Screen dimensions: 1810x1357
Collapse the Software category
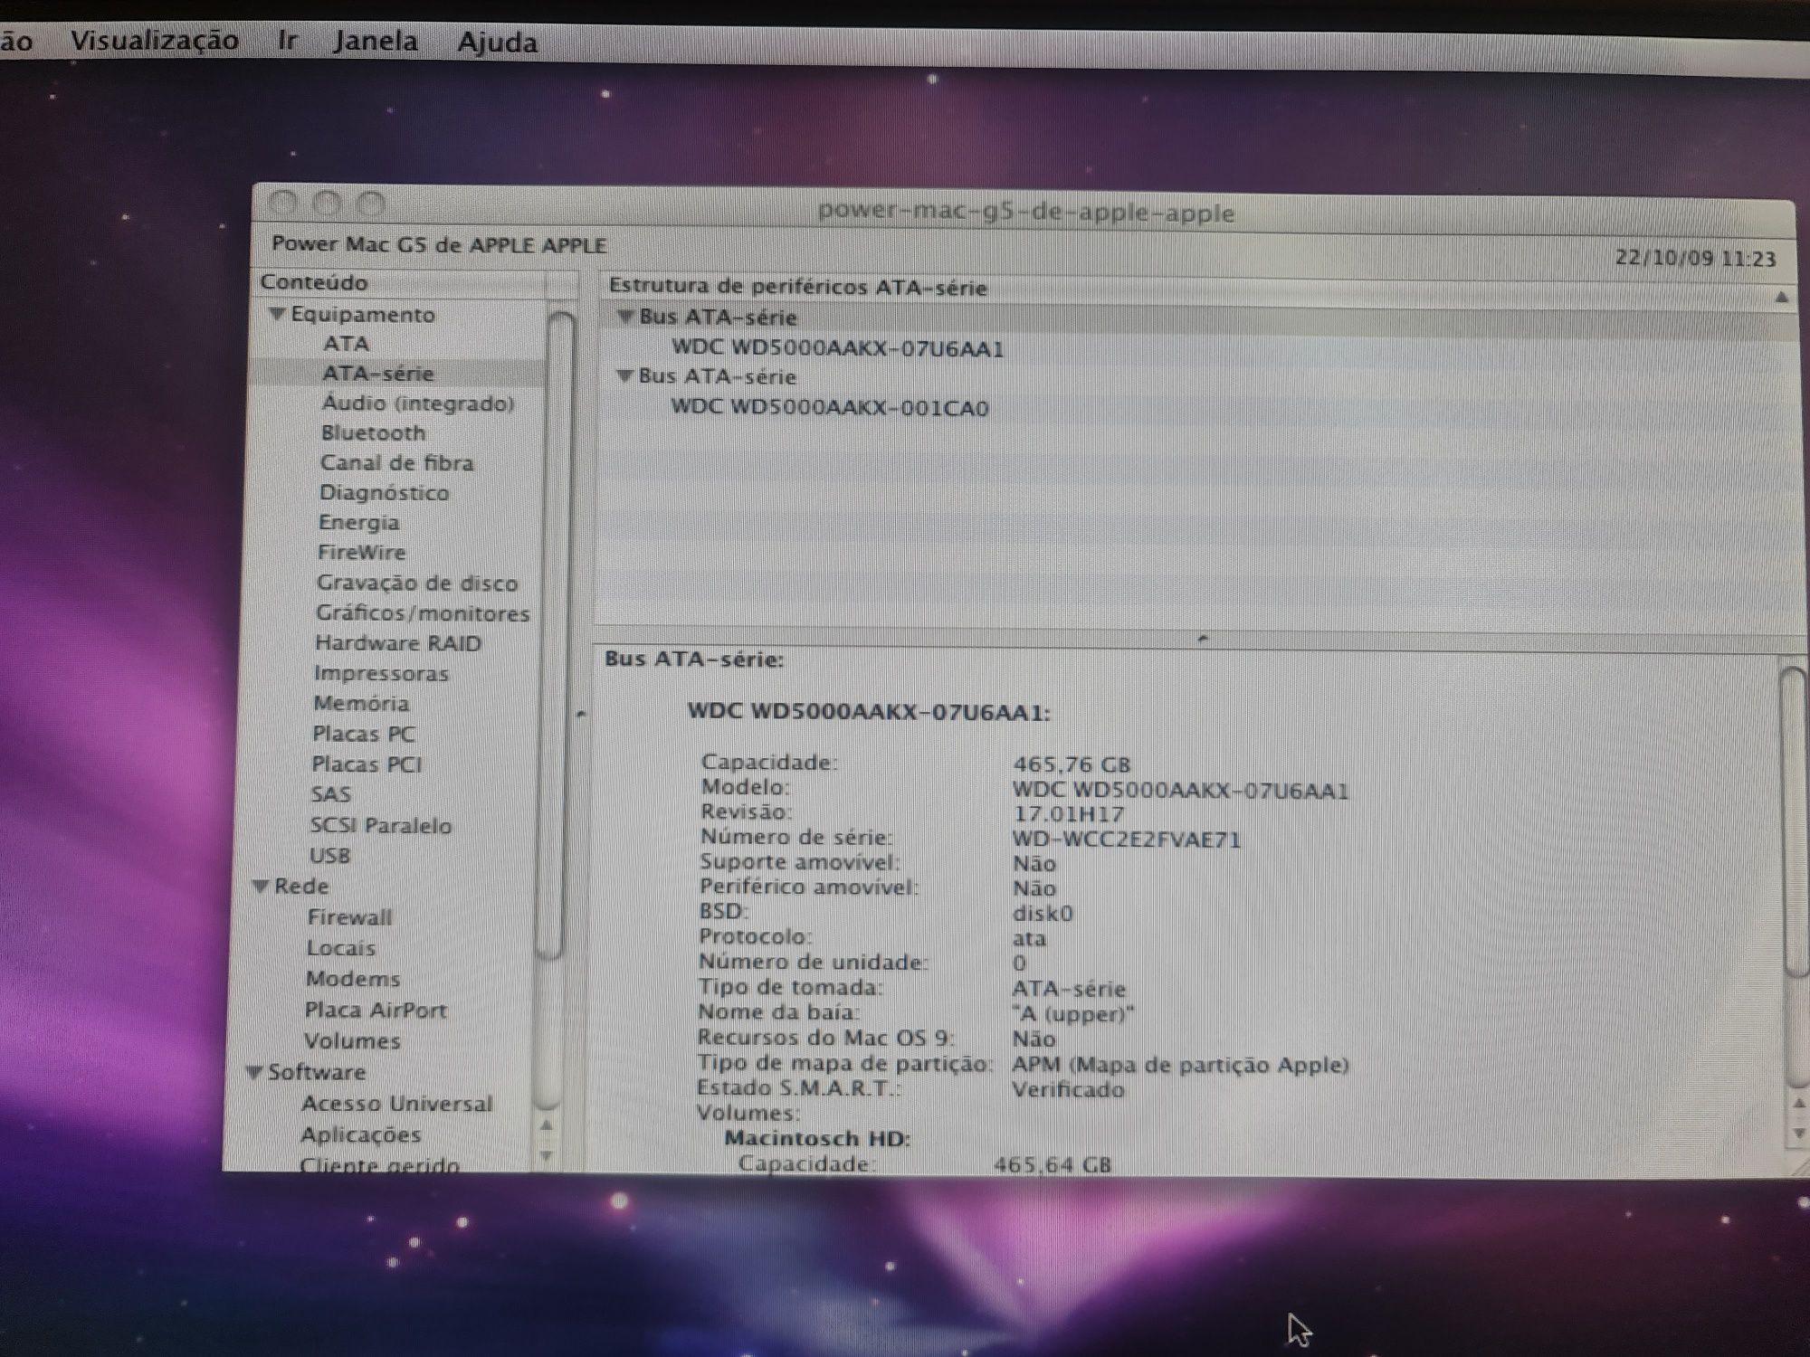pos(255,1072)
